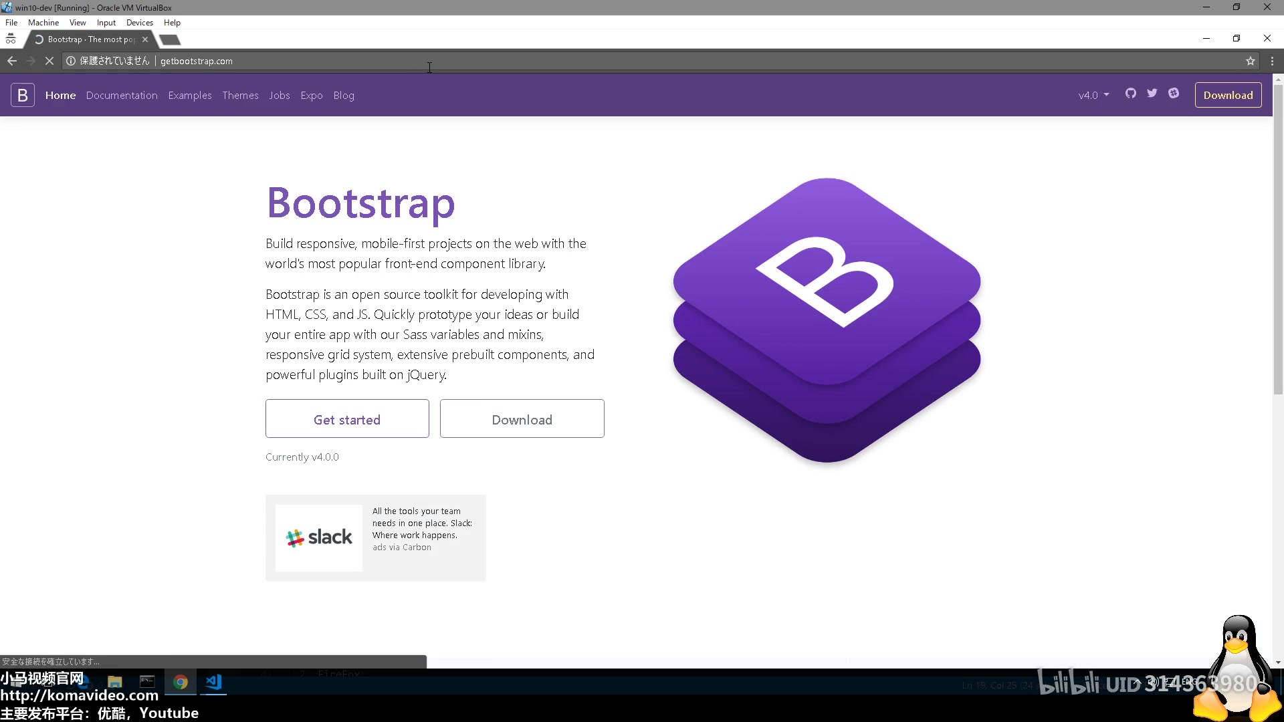Open VirtualBox View menu
The image size is (1284, 722).
point(78,23)
